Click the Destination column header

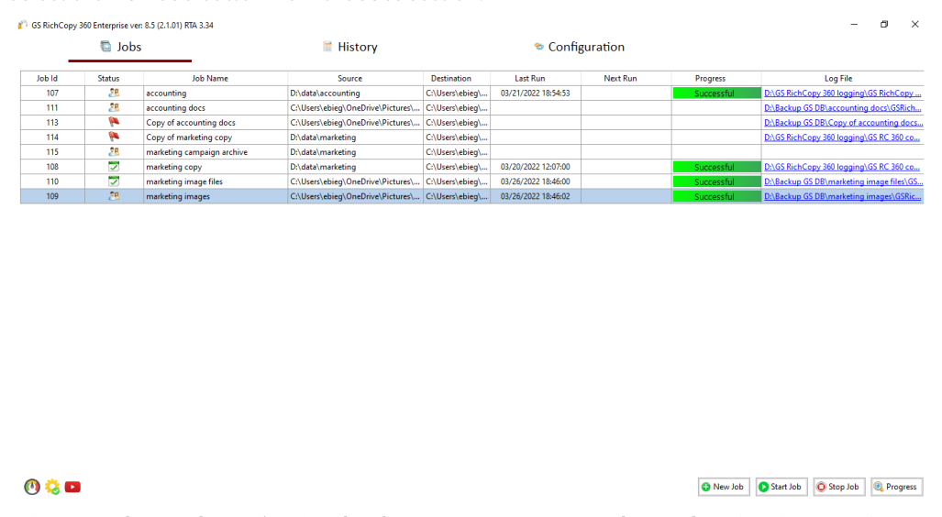point(457,78)
